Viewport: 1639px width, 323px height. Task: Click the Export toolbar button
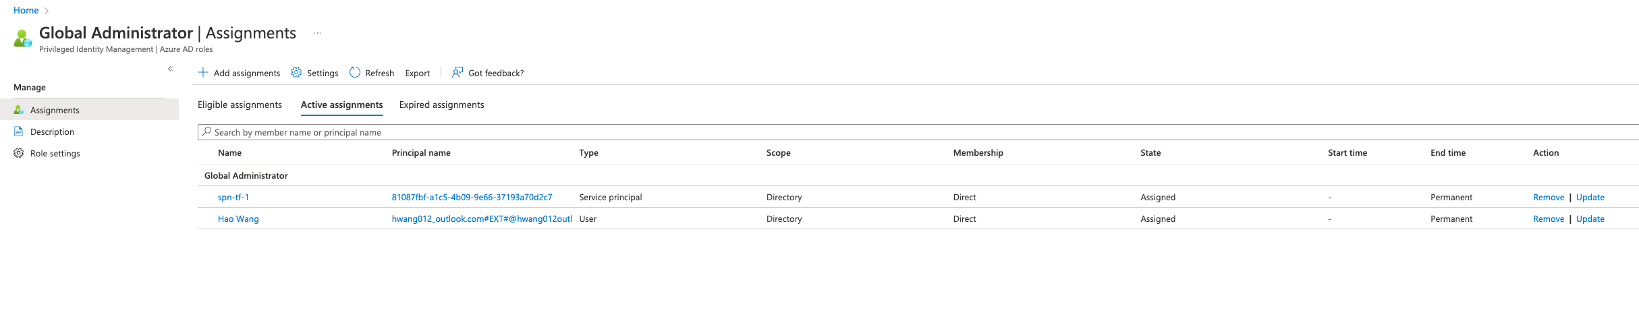click(418, 73)
